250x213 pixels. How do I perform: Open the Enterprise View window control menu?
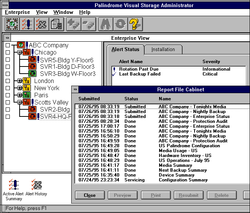[7, 38]
